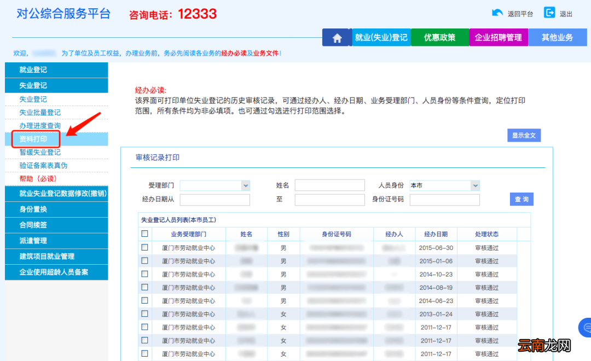591x361 pixels.
Task: Open the 失业登记 submenu link
Action: 33,99
